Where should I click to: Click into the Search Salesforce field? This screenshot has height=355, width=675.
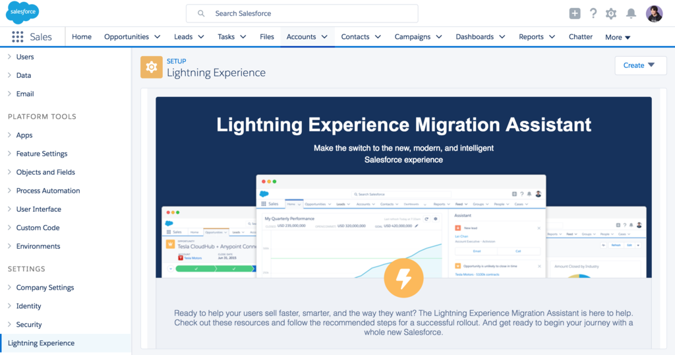302,13
